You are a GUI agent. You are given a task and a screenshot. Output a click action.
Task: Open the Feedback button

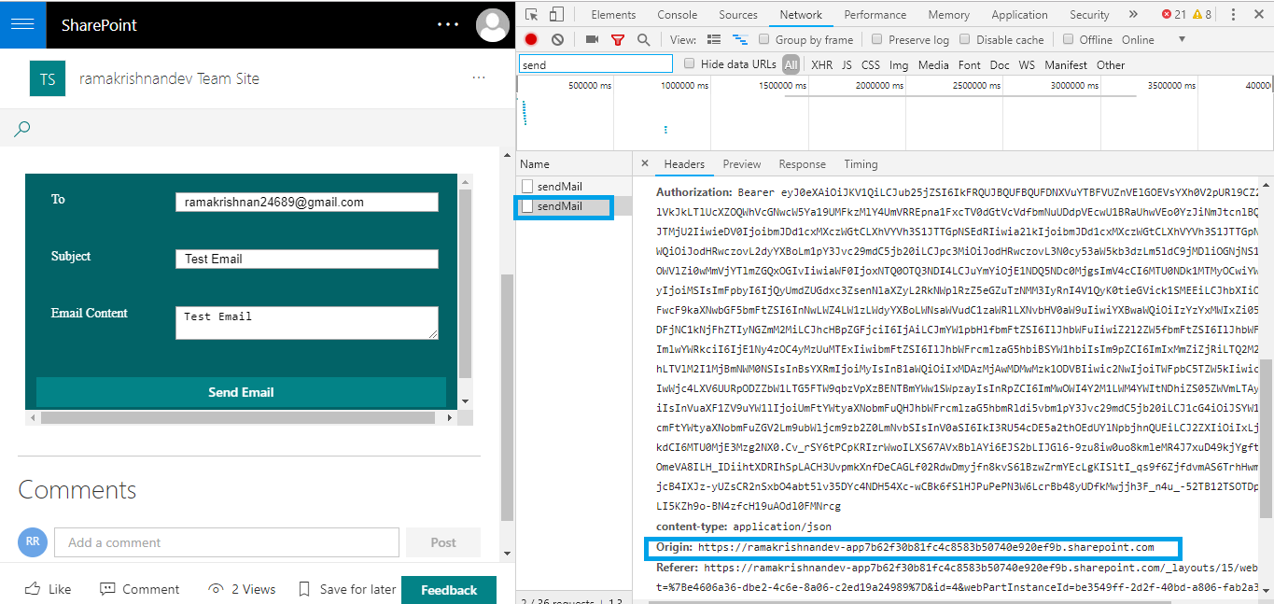point(449,589)
